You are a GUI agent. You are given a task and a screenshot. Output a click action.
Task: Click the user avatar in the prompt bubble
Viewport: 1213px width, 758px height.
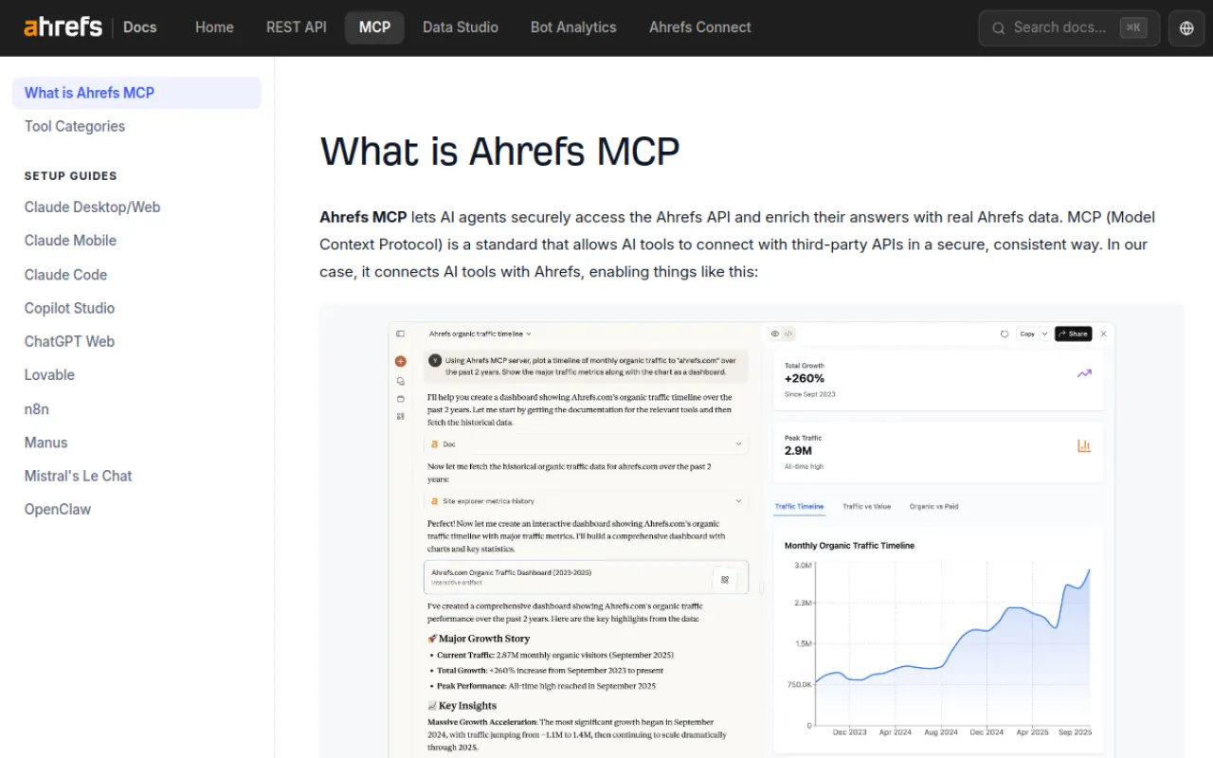tap(435, 360)
